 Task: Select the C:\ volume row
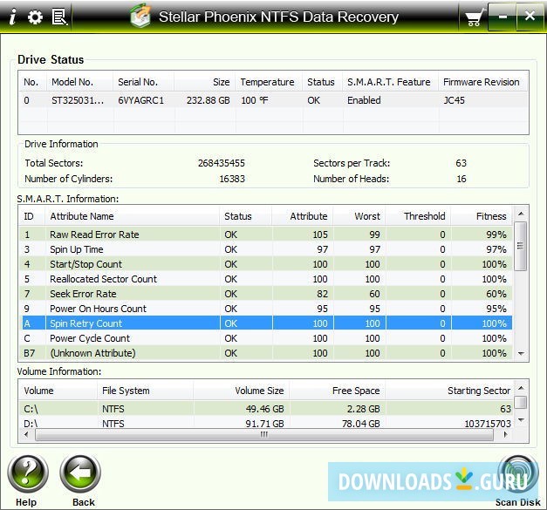click(x=266, y=409)
